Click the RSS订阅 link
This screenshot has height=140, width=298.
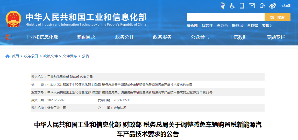tap(284, 6)
